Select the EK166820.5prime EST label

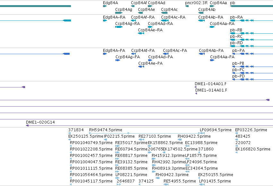253,149
